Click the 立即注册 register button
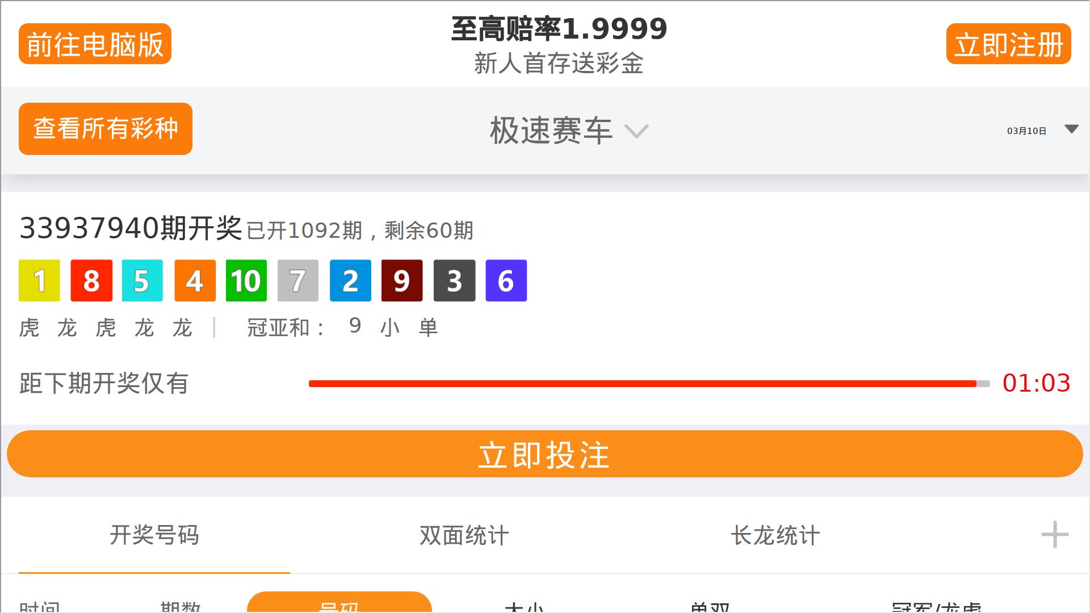1090x613 pixels. pos(1008,44)
